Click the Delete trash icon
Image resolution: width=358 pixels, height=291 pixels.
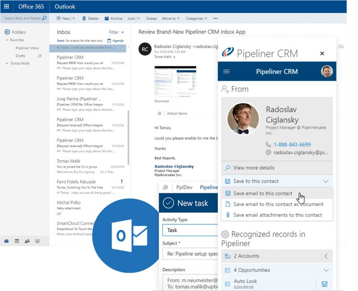pos(84,18)
